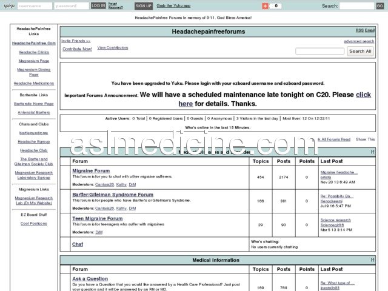Open Headache Club link
Screen dimensions: 388x291
(34, 150)
